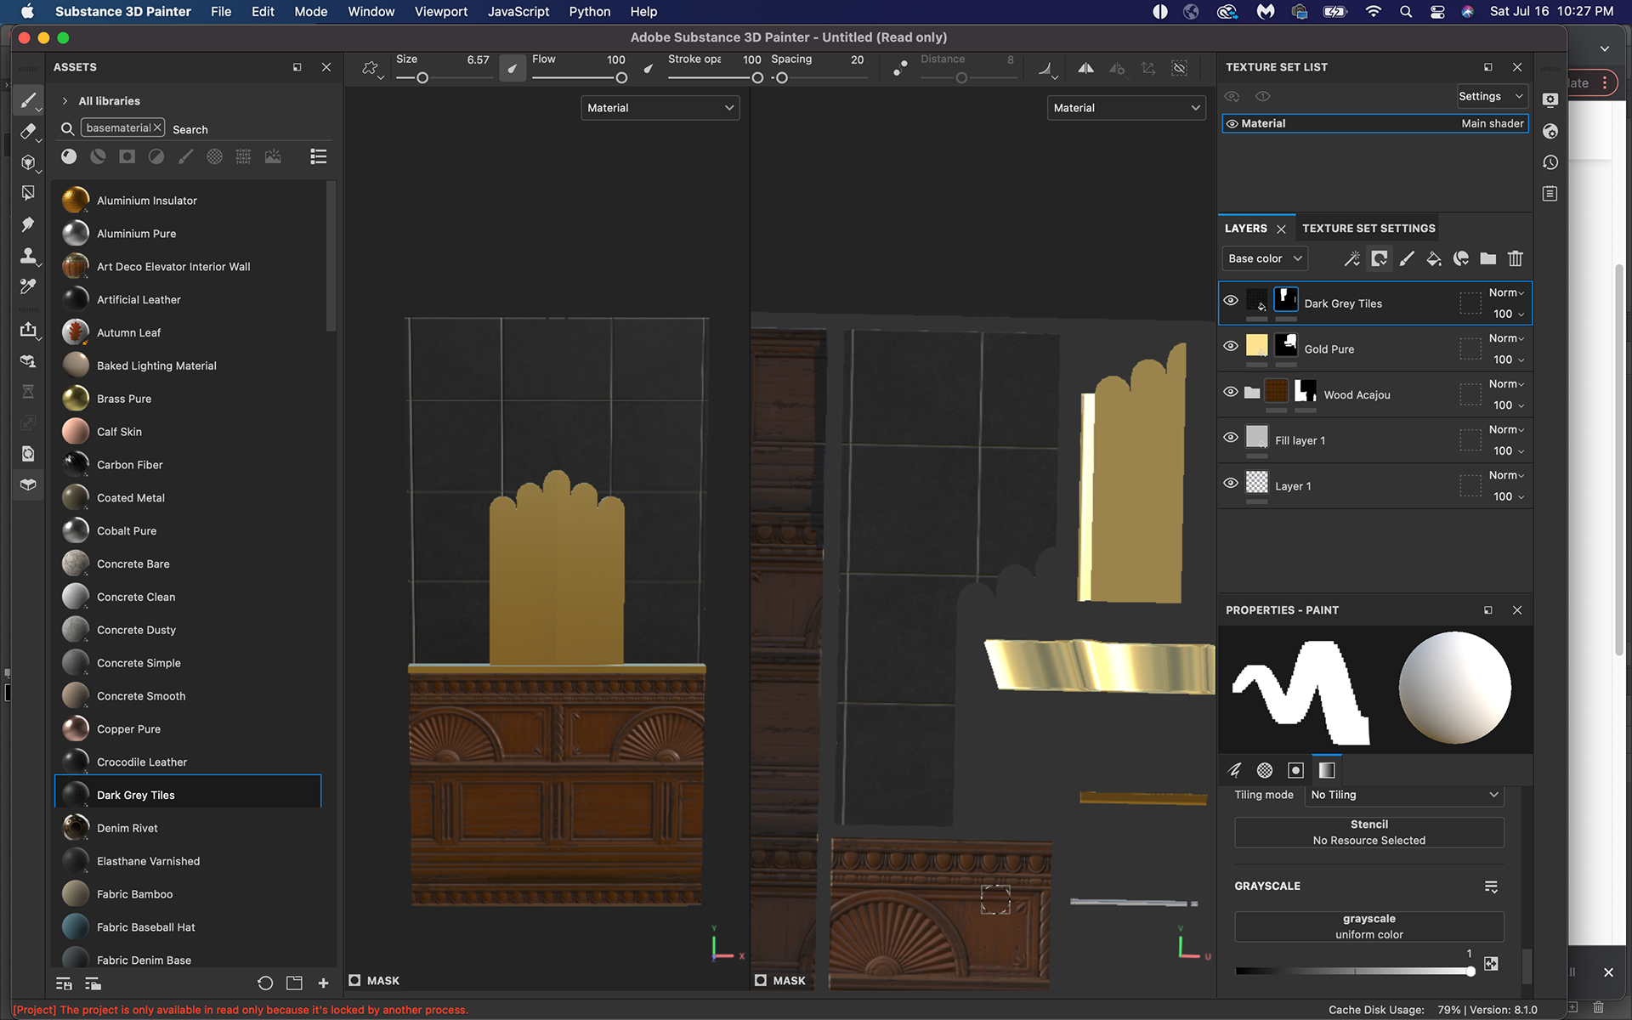Hide the Dark Grey Tiles layer

click(1231, 300)
